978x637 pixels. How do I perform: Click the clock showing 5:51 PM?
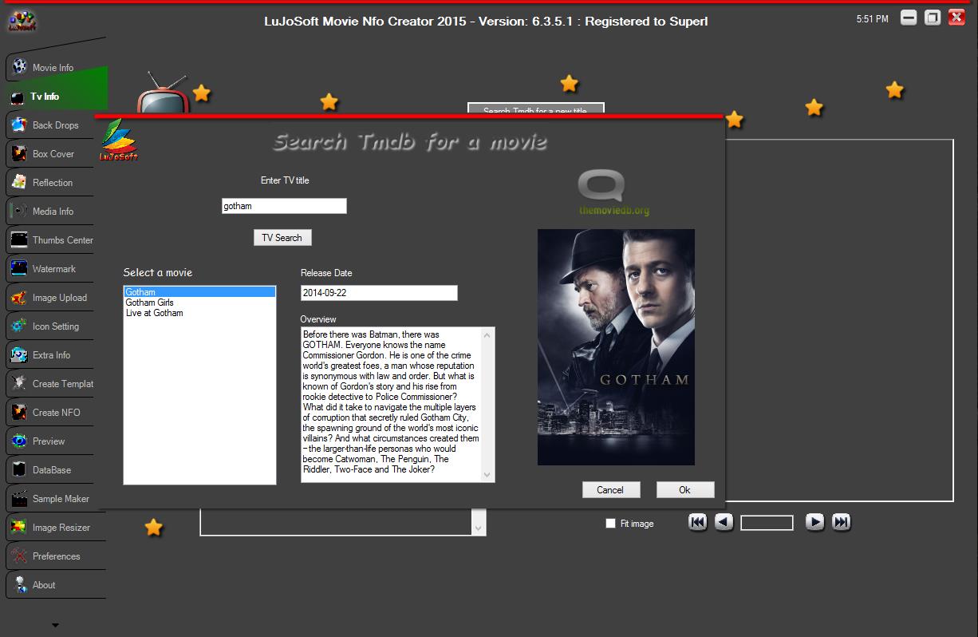872,18
